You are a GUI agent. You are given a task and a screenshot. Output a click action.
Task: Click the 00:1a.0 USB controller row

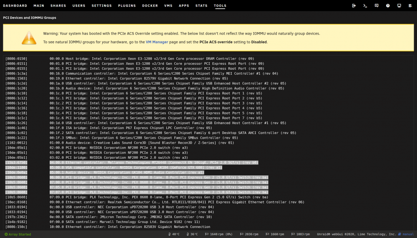146,84
